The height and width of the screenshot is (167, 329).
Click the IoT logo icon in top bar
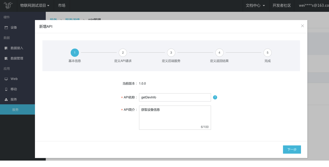point(8,5)
